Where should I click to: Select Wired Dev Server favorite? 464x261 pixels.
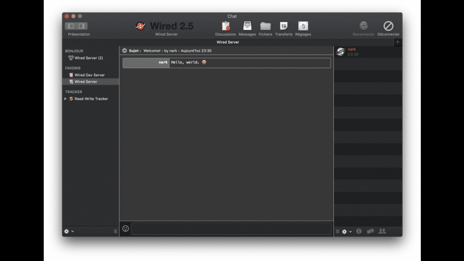[x=90, y=75]
